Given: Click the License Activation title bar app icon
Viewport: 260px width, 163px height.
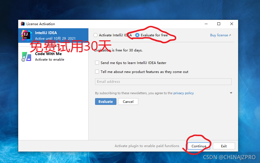Looking at the screenshot, I should point(23,24).
